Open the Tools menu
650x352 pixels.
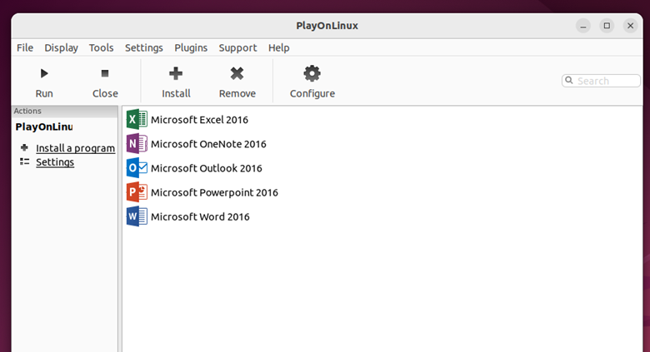pos(101,47)
